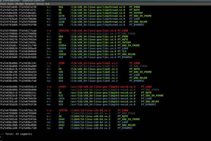Click the ld-linux PT_GNU_RELRO label
Image resolution: width=211 pixels, height=141 pixels.
coord(126,125)
